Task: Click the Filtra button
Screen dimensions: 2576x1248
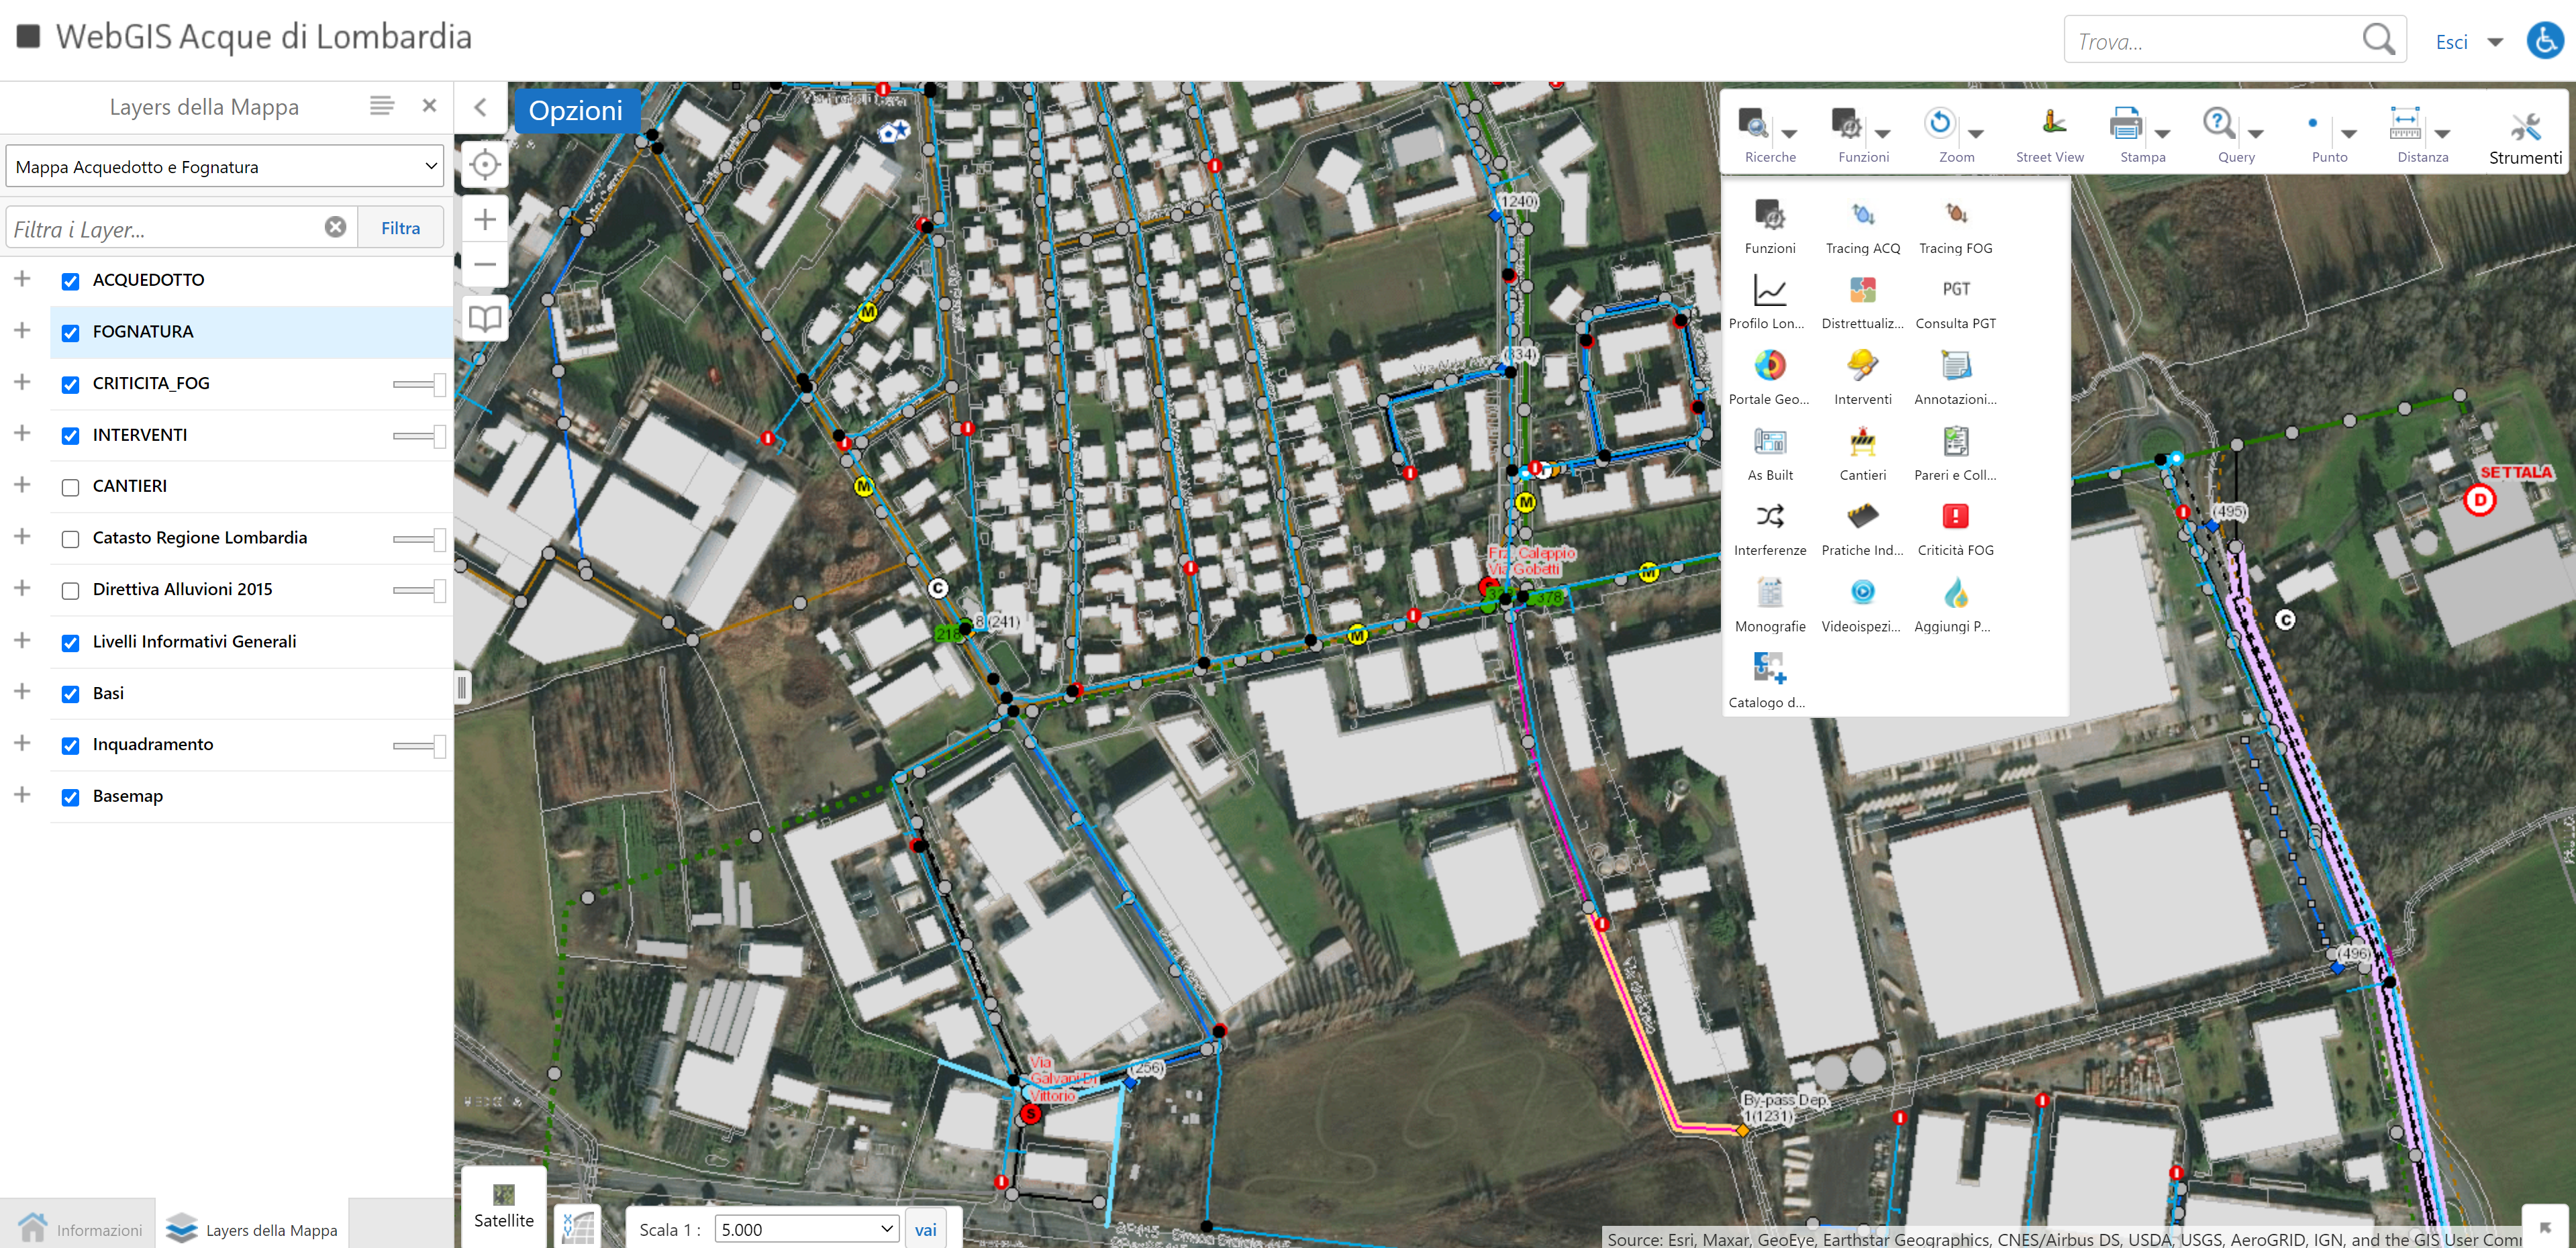Action: point(400,228)
